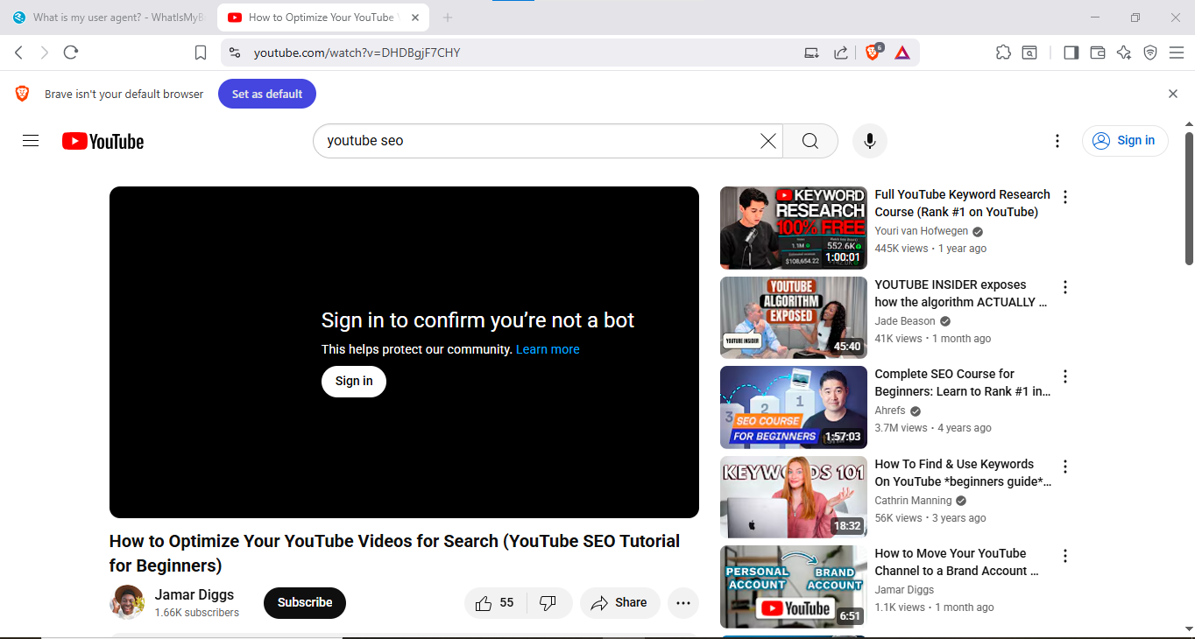The image size is (1195, 639).
Task: Open Jamar Diggs channel name link
Action: click(x=194, y=594)
